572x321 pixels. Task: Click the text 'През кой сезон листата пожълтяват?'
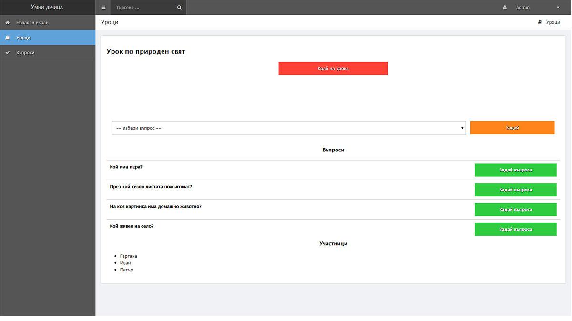[x=151, y=187]
